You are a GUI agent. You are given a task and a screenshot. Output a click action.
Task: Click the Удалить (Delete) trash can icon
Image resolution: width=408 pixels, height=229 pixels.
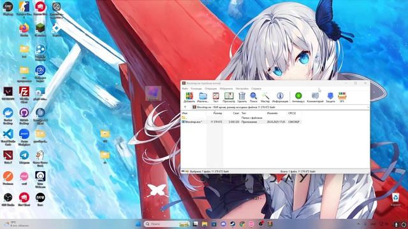(242, 97)
